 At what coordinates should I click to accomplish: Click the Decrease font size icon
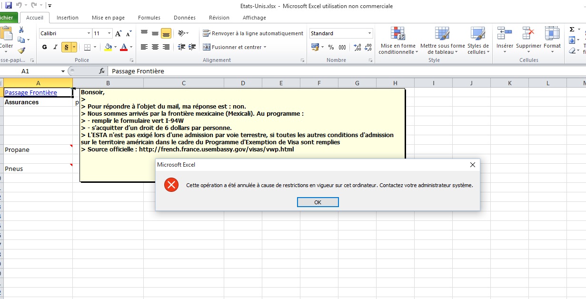coord(129,33)
